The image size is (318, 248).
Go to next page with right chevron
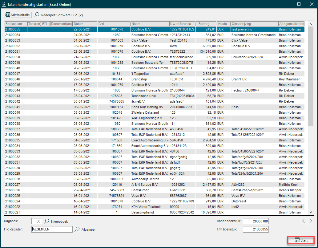coord(311,221)
